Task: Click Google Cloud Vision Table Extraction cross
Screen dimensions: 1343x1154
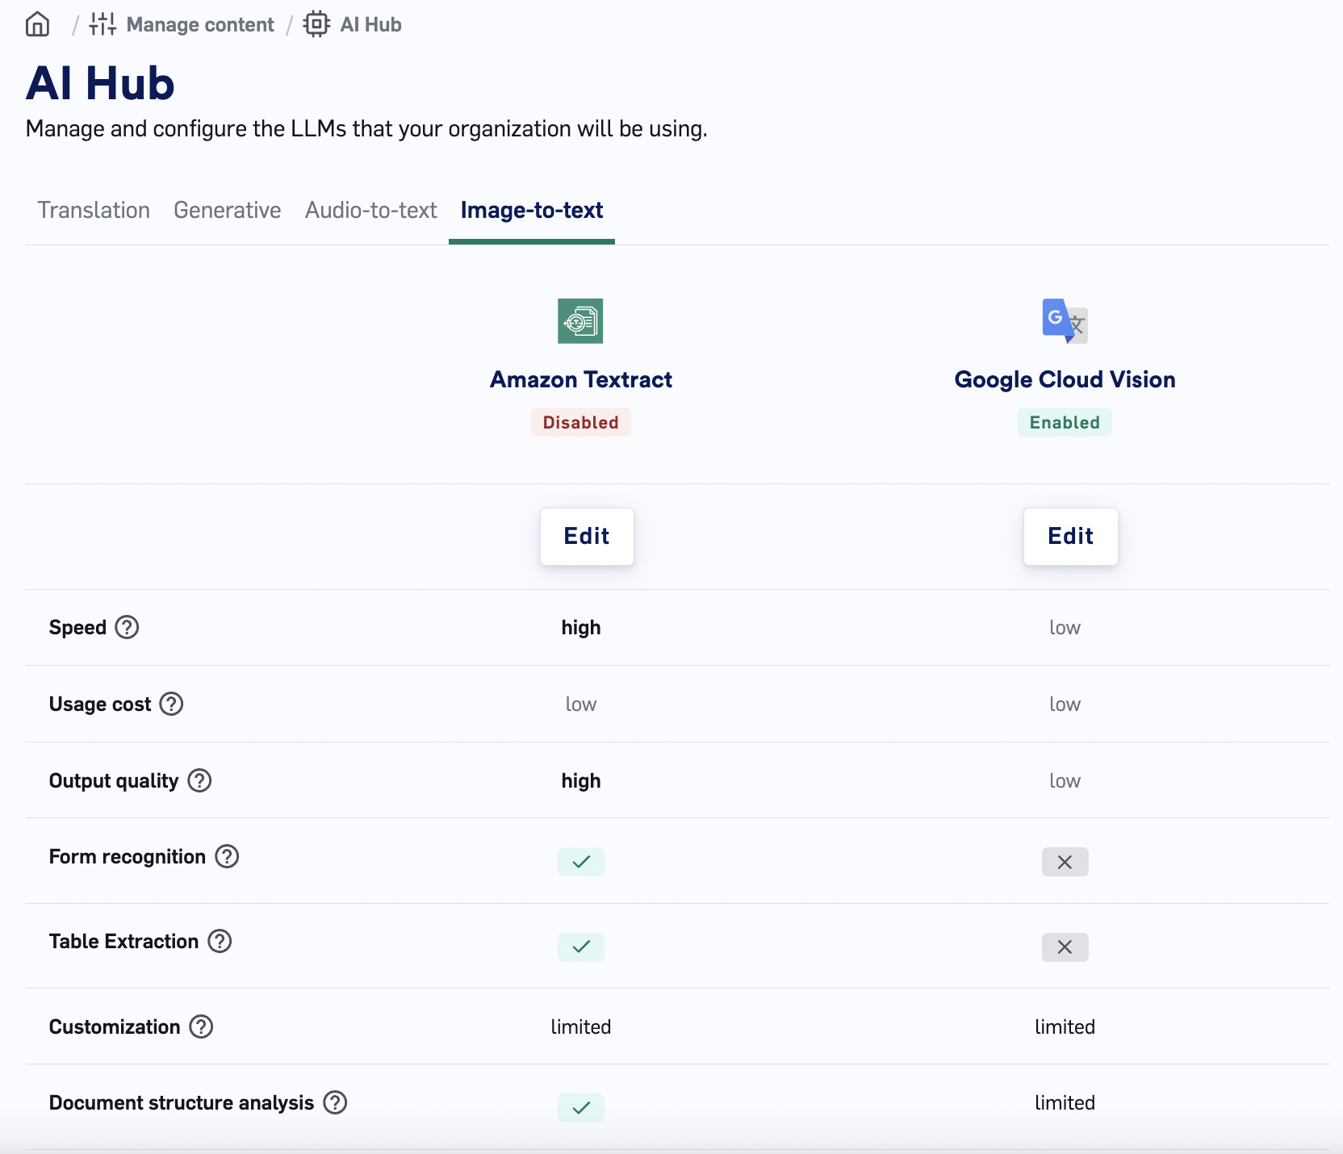Action: pyautogui.click(x=1065, y=947)
